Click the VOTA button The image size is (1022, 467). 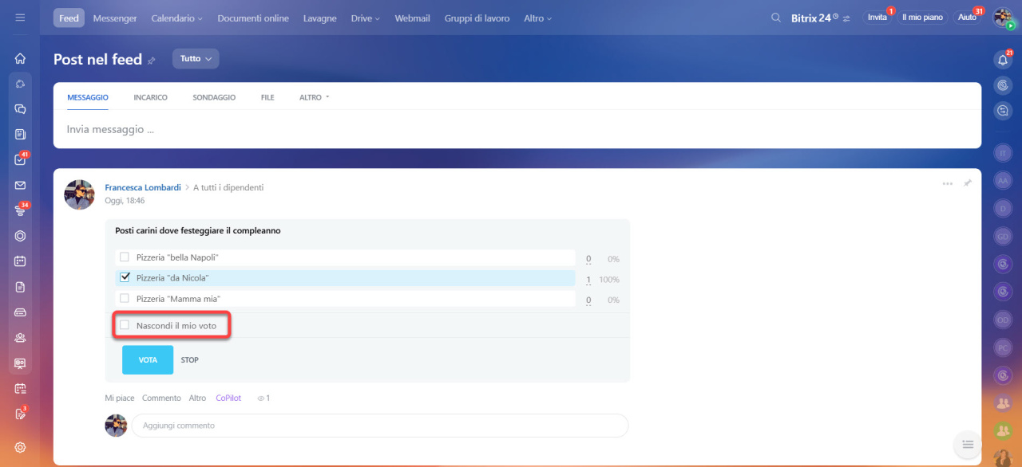click(x=148, y=360)
